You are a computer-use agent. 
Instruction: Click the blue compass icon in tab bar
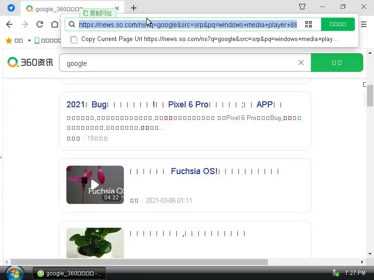click(x=11, y=8)
